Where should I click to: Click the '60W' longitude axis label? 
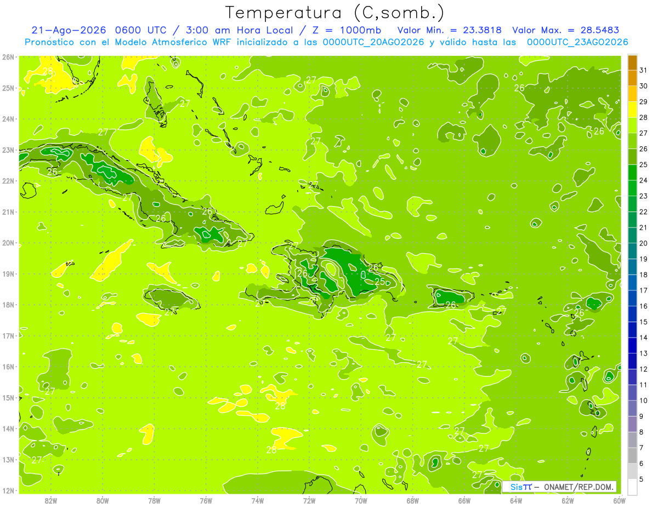coord(619,500)
